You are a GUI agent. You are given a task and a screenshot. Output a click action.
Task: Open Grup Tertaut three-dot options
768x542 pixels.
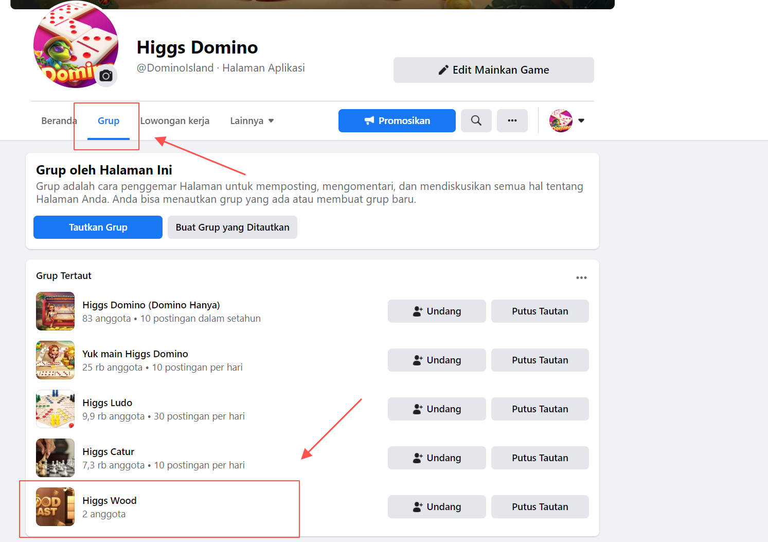click(581, 277)
